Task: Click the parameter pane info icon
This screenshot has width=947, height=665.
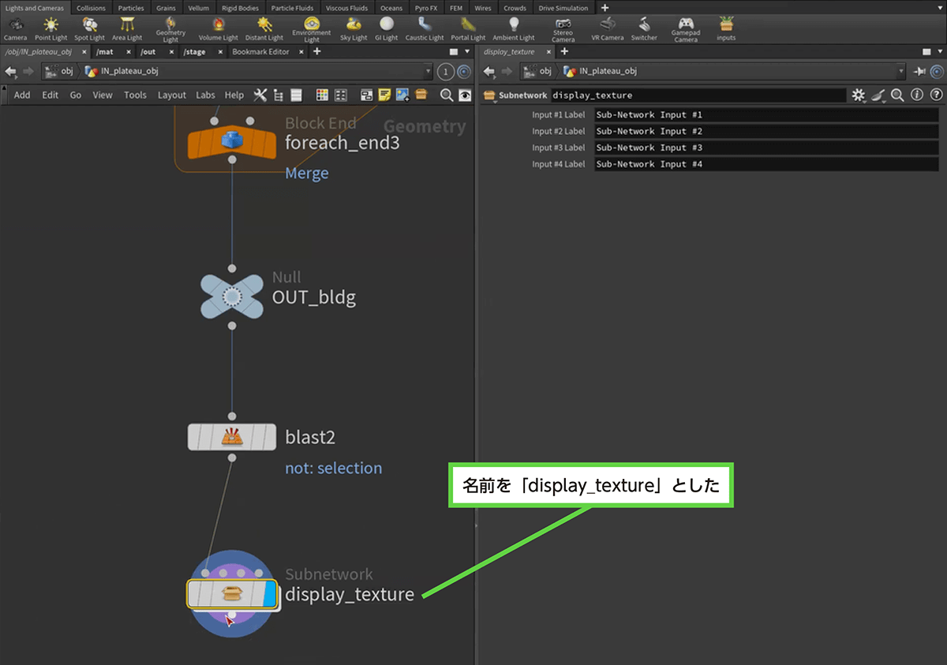Action: (x=917, y=95)
